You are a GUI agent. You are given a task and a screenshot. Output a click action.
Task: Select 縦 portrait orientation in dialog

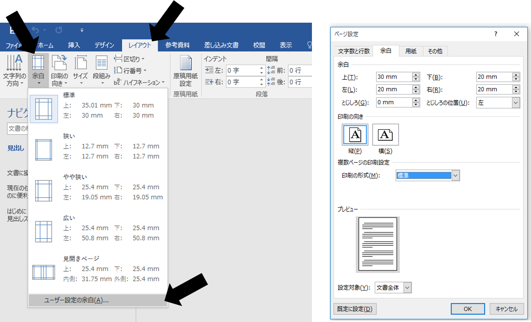355,135
